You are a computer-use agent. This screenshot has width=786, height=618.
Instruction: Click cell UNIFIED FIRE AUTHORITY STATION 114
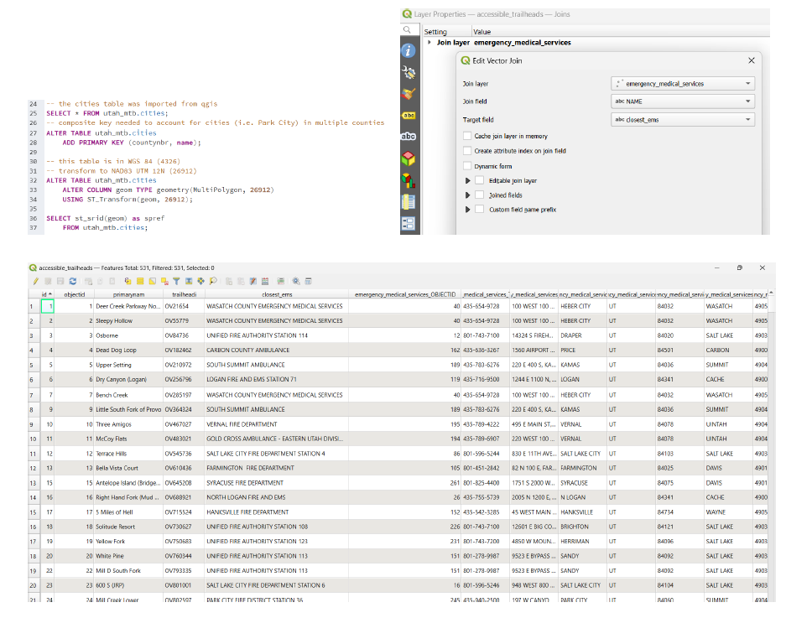tap(276, 335)
